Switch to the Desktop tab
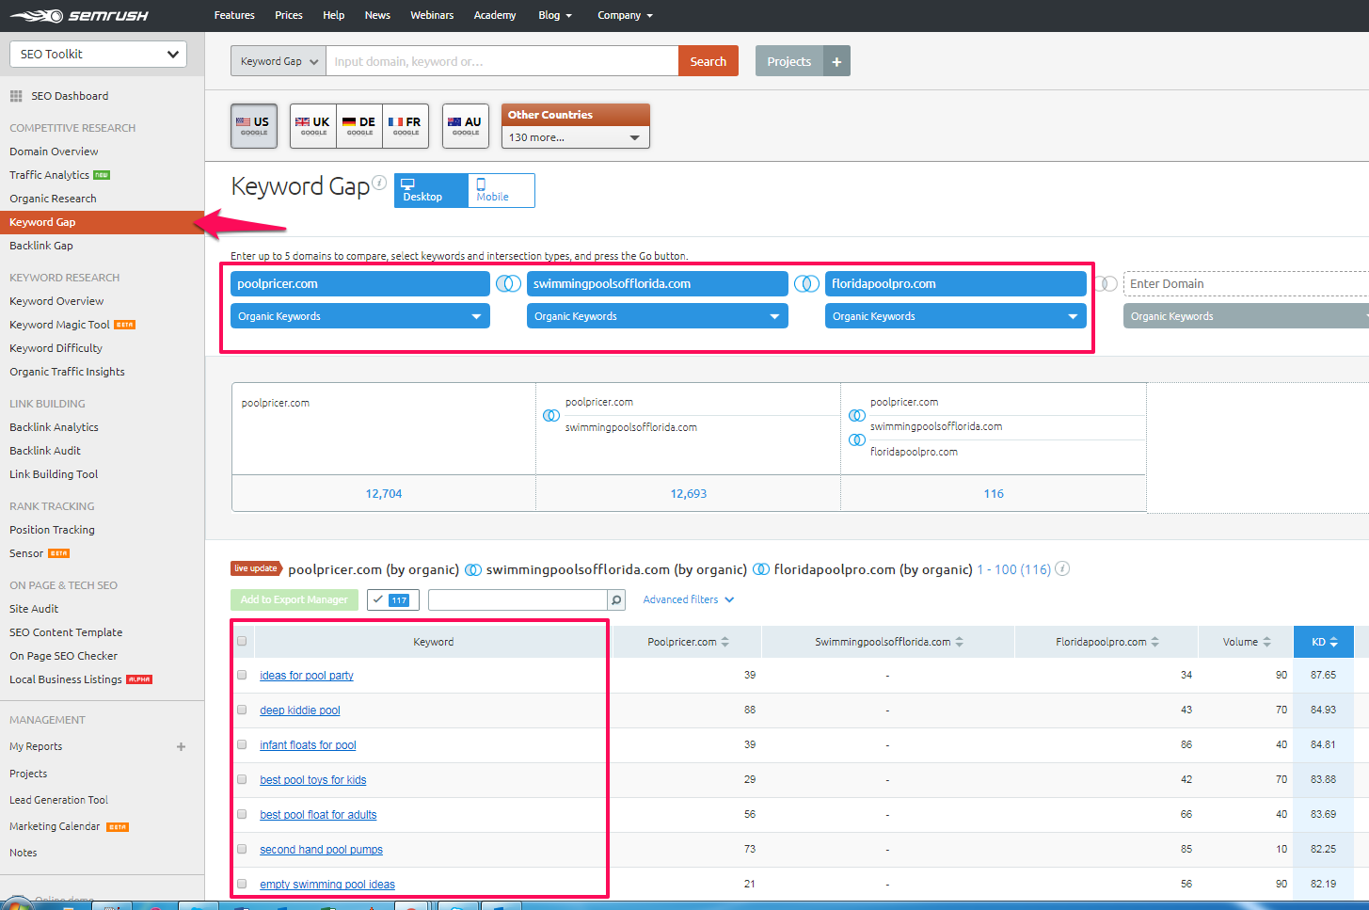 (431, 190)
